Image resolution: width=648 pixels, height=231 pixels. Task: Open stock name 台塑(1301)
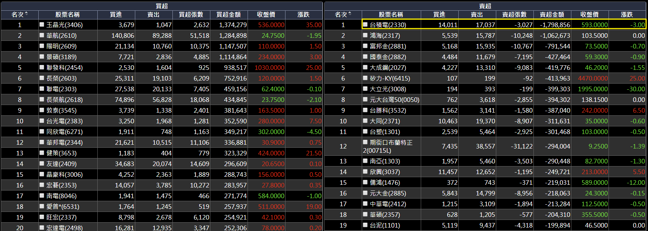385,132
